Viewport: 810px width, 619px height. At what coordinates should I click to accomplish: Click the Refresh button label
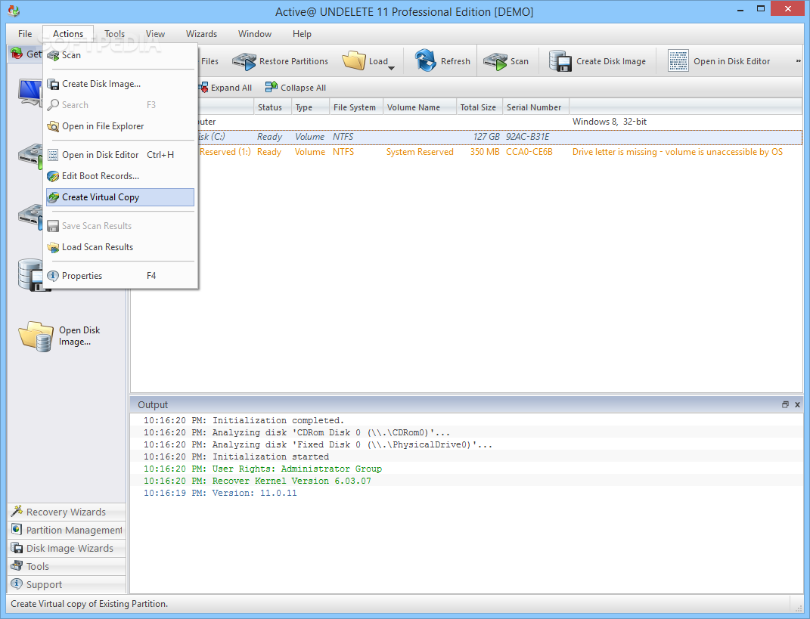455,61
